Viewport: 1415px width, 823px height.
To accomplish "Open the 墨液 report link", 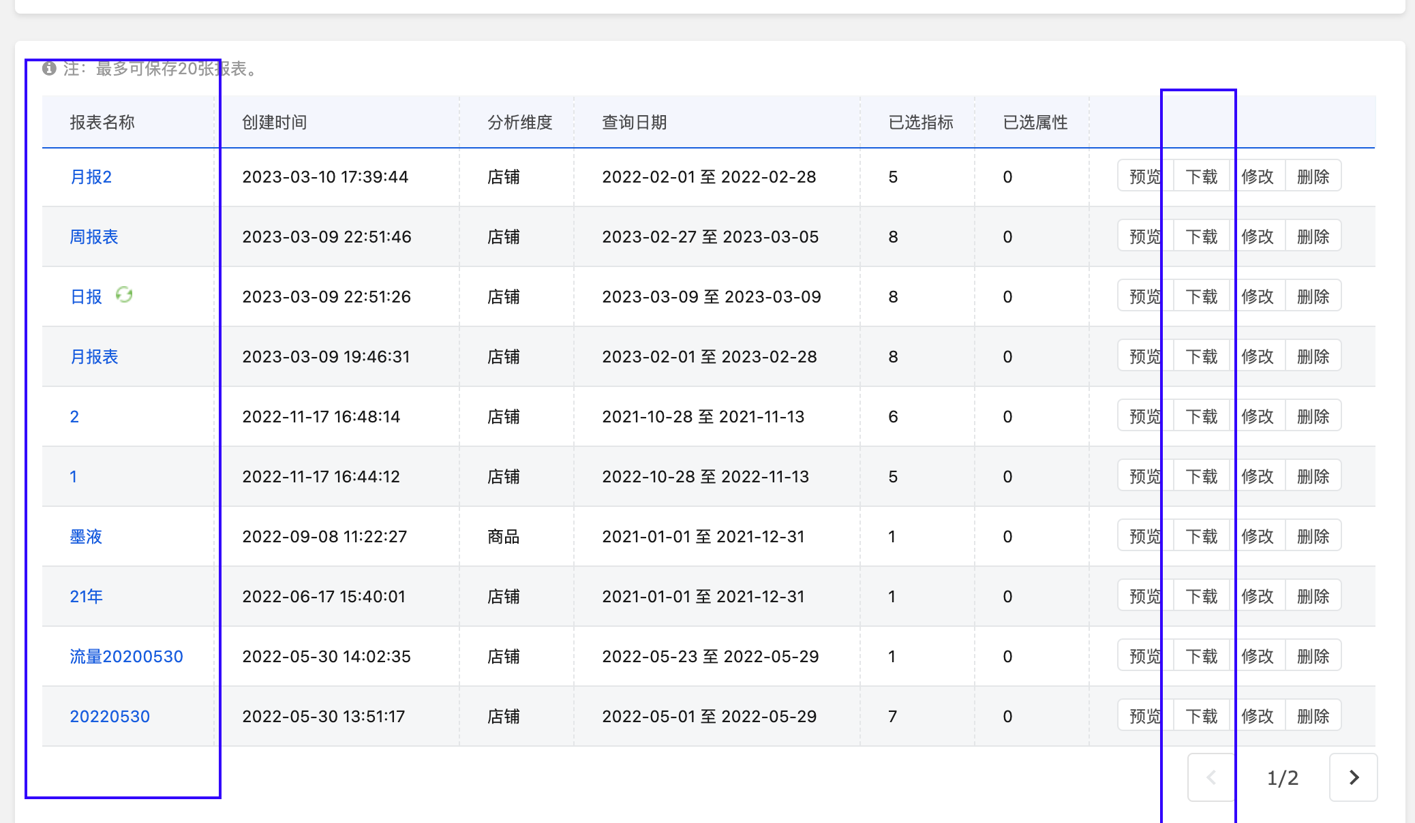I will [x=86, y=537].
